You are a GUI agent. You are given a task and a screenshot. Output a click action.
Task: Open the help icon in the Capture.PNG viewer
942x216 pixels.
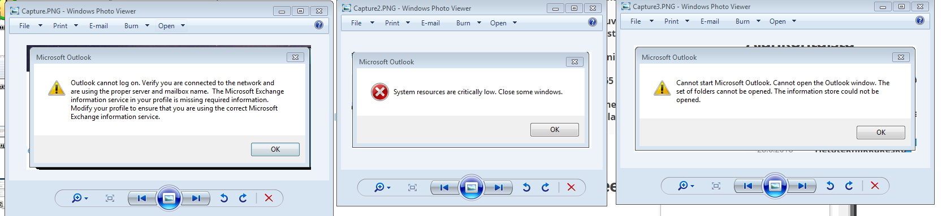(x=319, y=25)
